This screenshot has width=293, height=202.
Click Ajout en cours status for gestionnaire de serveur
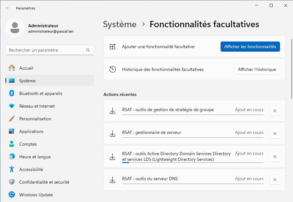pos(249,132)
